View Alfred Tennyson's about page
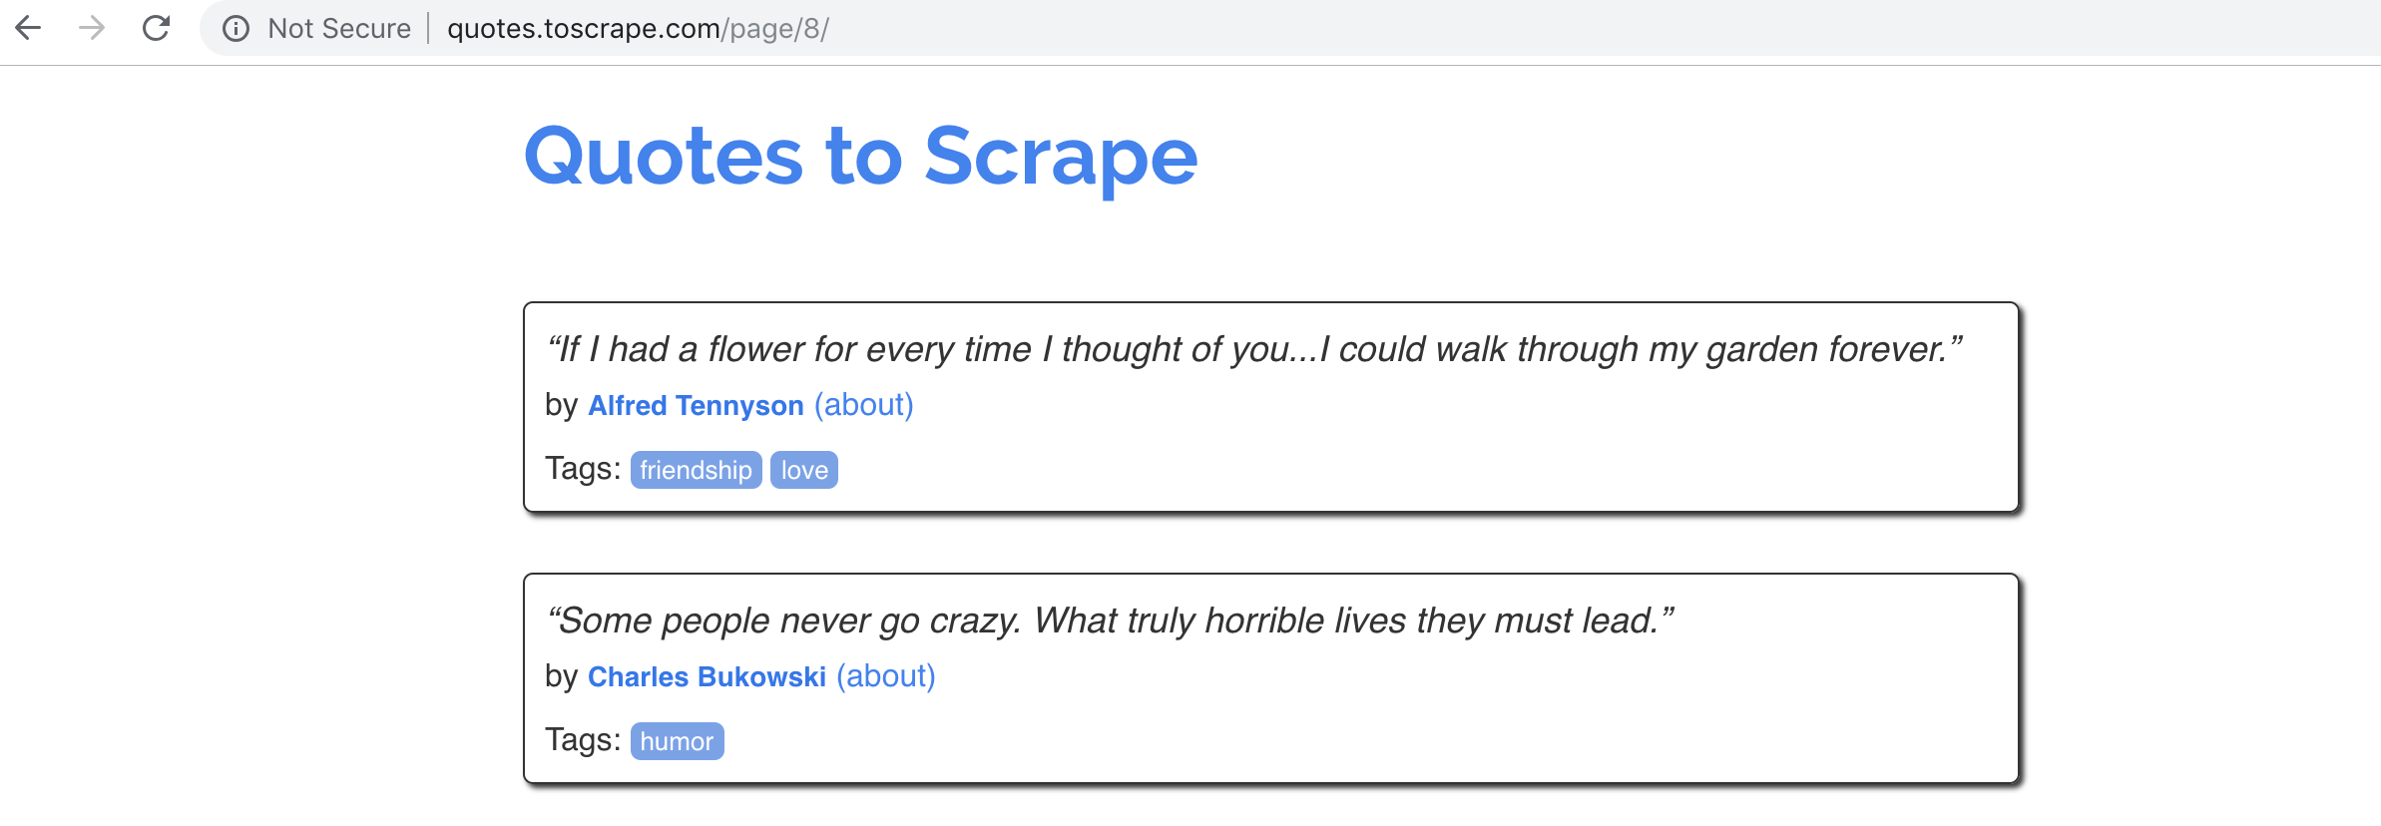 point(862,405)
